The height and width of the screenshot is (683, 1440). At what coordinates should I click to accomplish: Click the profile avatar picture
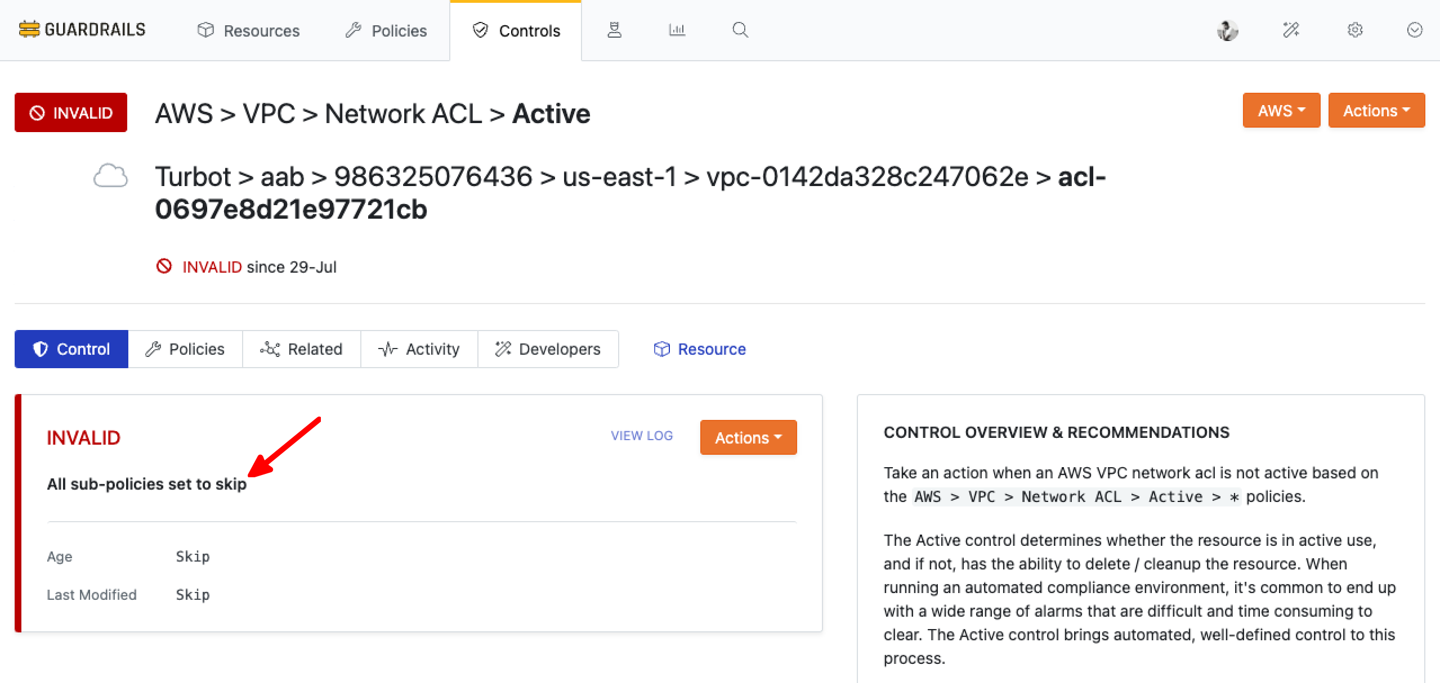[x=1228, y=30]
